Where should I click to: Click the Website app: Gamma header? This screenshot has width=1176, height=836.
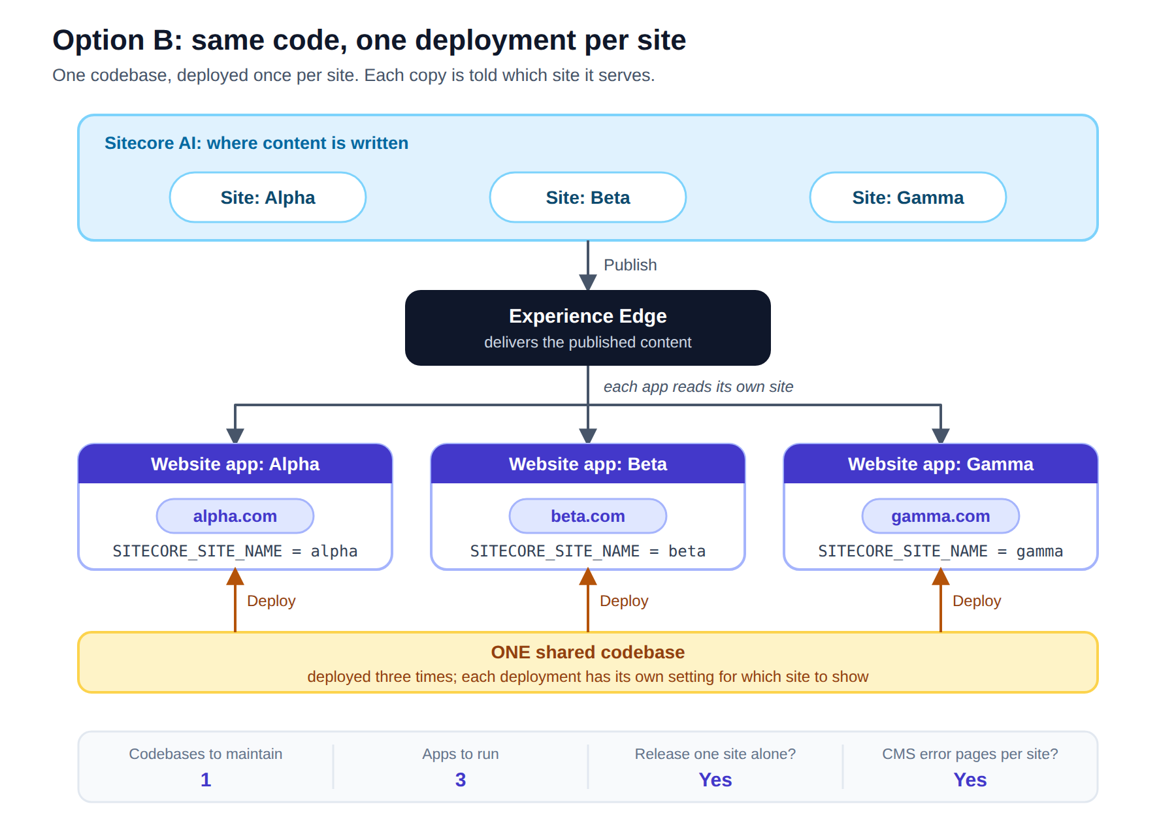pos(941,464)
